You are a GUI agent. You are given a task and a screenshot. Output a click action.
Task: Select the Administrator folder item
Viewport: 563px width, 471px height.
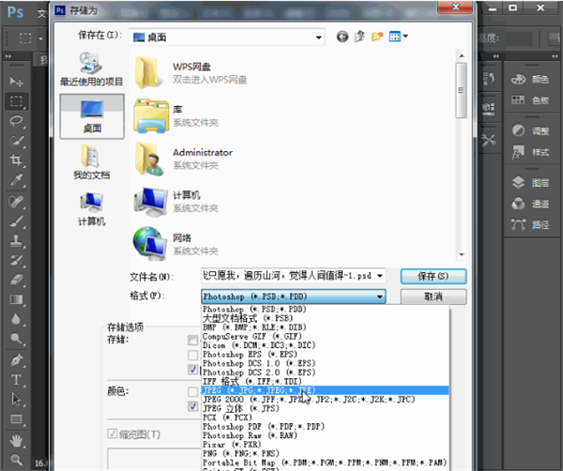(184, 159)
